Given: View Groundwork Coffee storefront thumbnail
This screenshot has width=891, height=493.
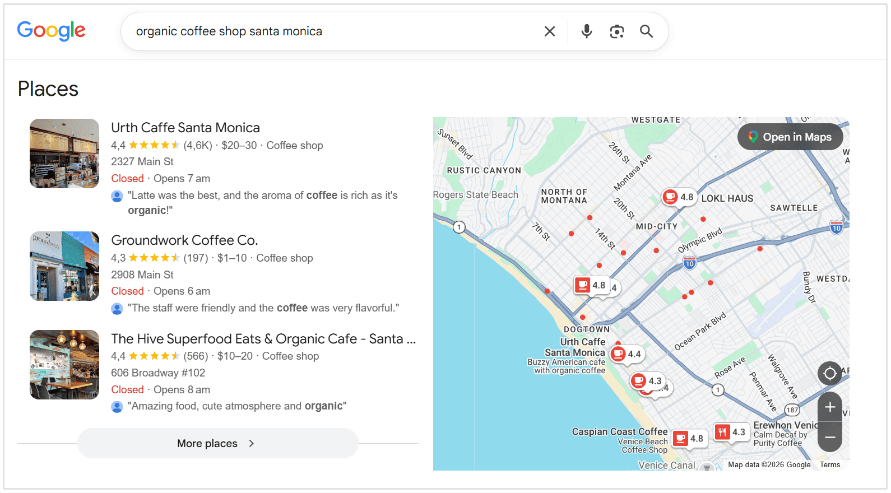Looking at the screenshot, I should click(64, 266).
